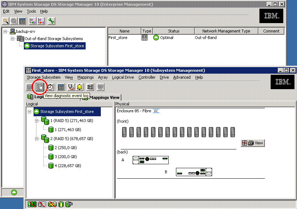Collapse array 1 (RAID 5) in Logical tree
297x209 pixels.
tap(36, 121)
